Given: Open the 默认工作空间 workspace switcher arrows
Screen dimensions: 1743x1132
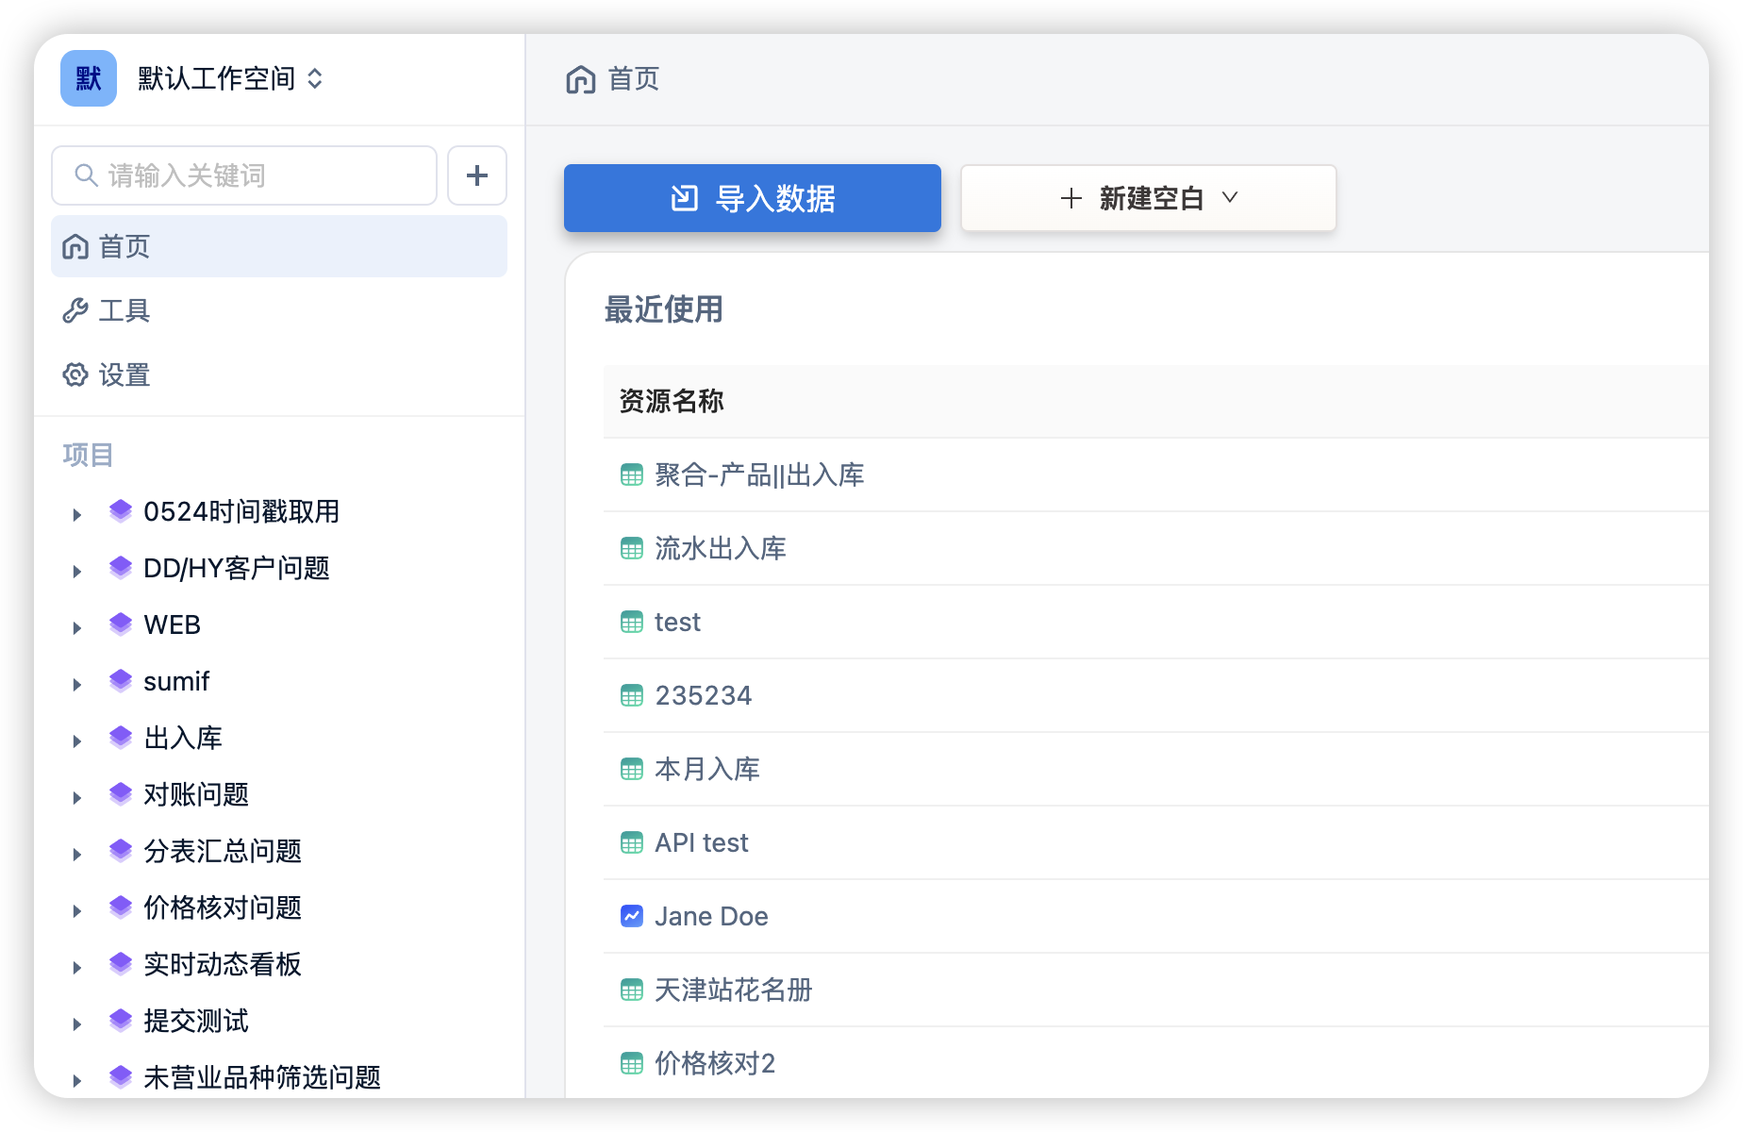Looking at the screenshot, I should click(315, 78).
